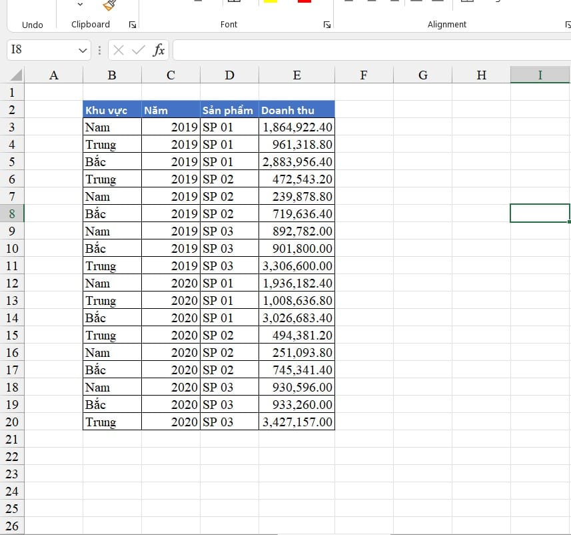Image resolution: width=571 pixels, height=535 pixels.
Task: Click 'SP 02' cell in row 7
Action: coord(229,196)
